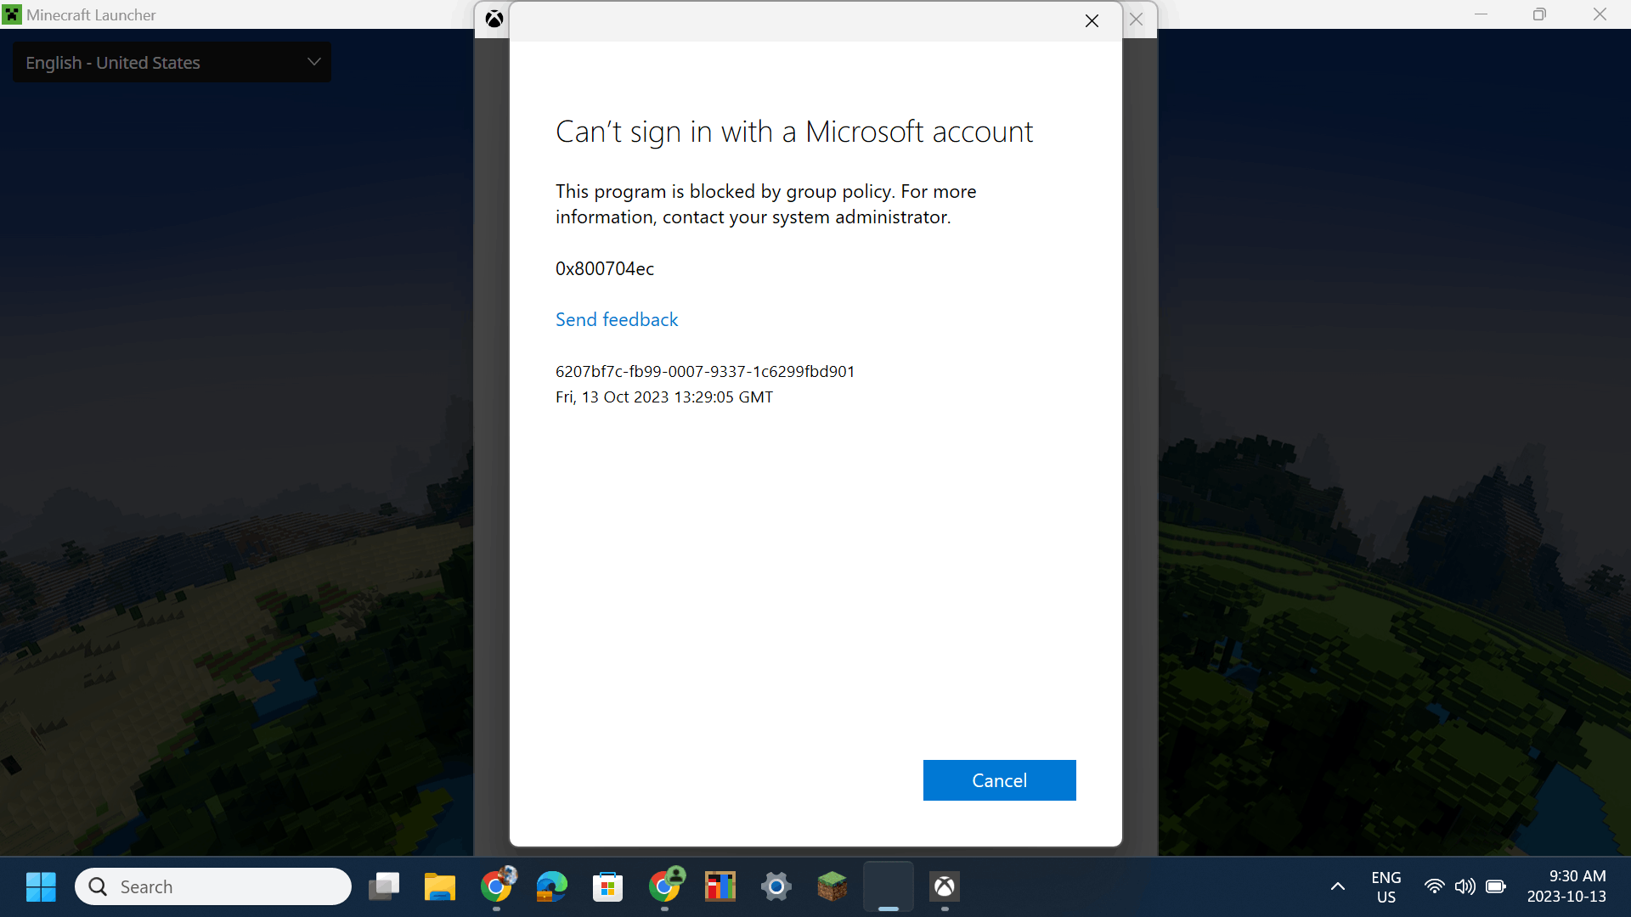Click the error code 0x800704ec text
The image size is (1631, 917).
tap(605, 268)
